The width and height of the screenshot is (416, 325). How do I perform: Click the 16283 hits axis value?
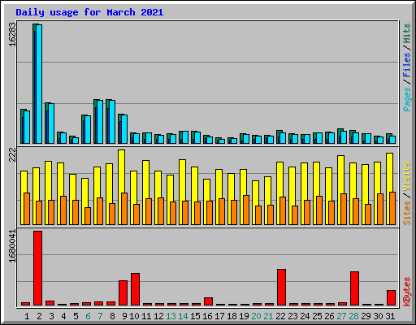(x=12, y=34)
